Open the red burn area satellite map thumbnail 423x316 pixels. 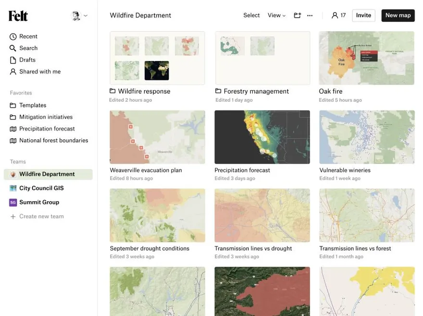coord(262,292)
